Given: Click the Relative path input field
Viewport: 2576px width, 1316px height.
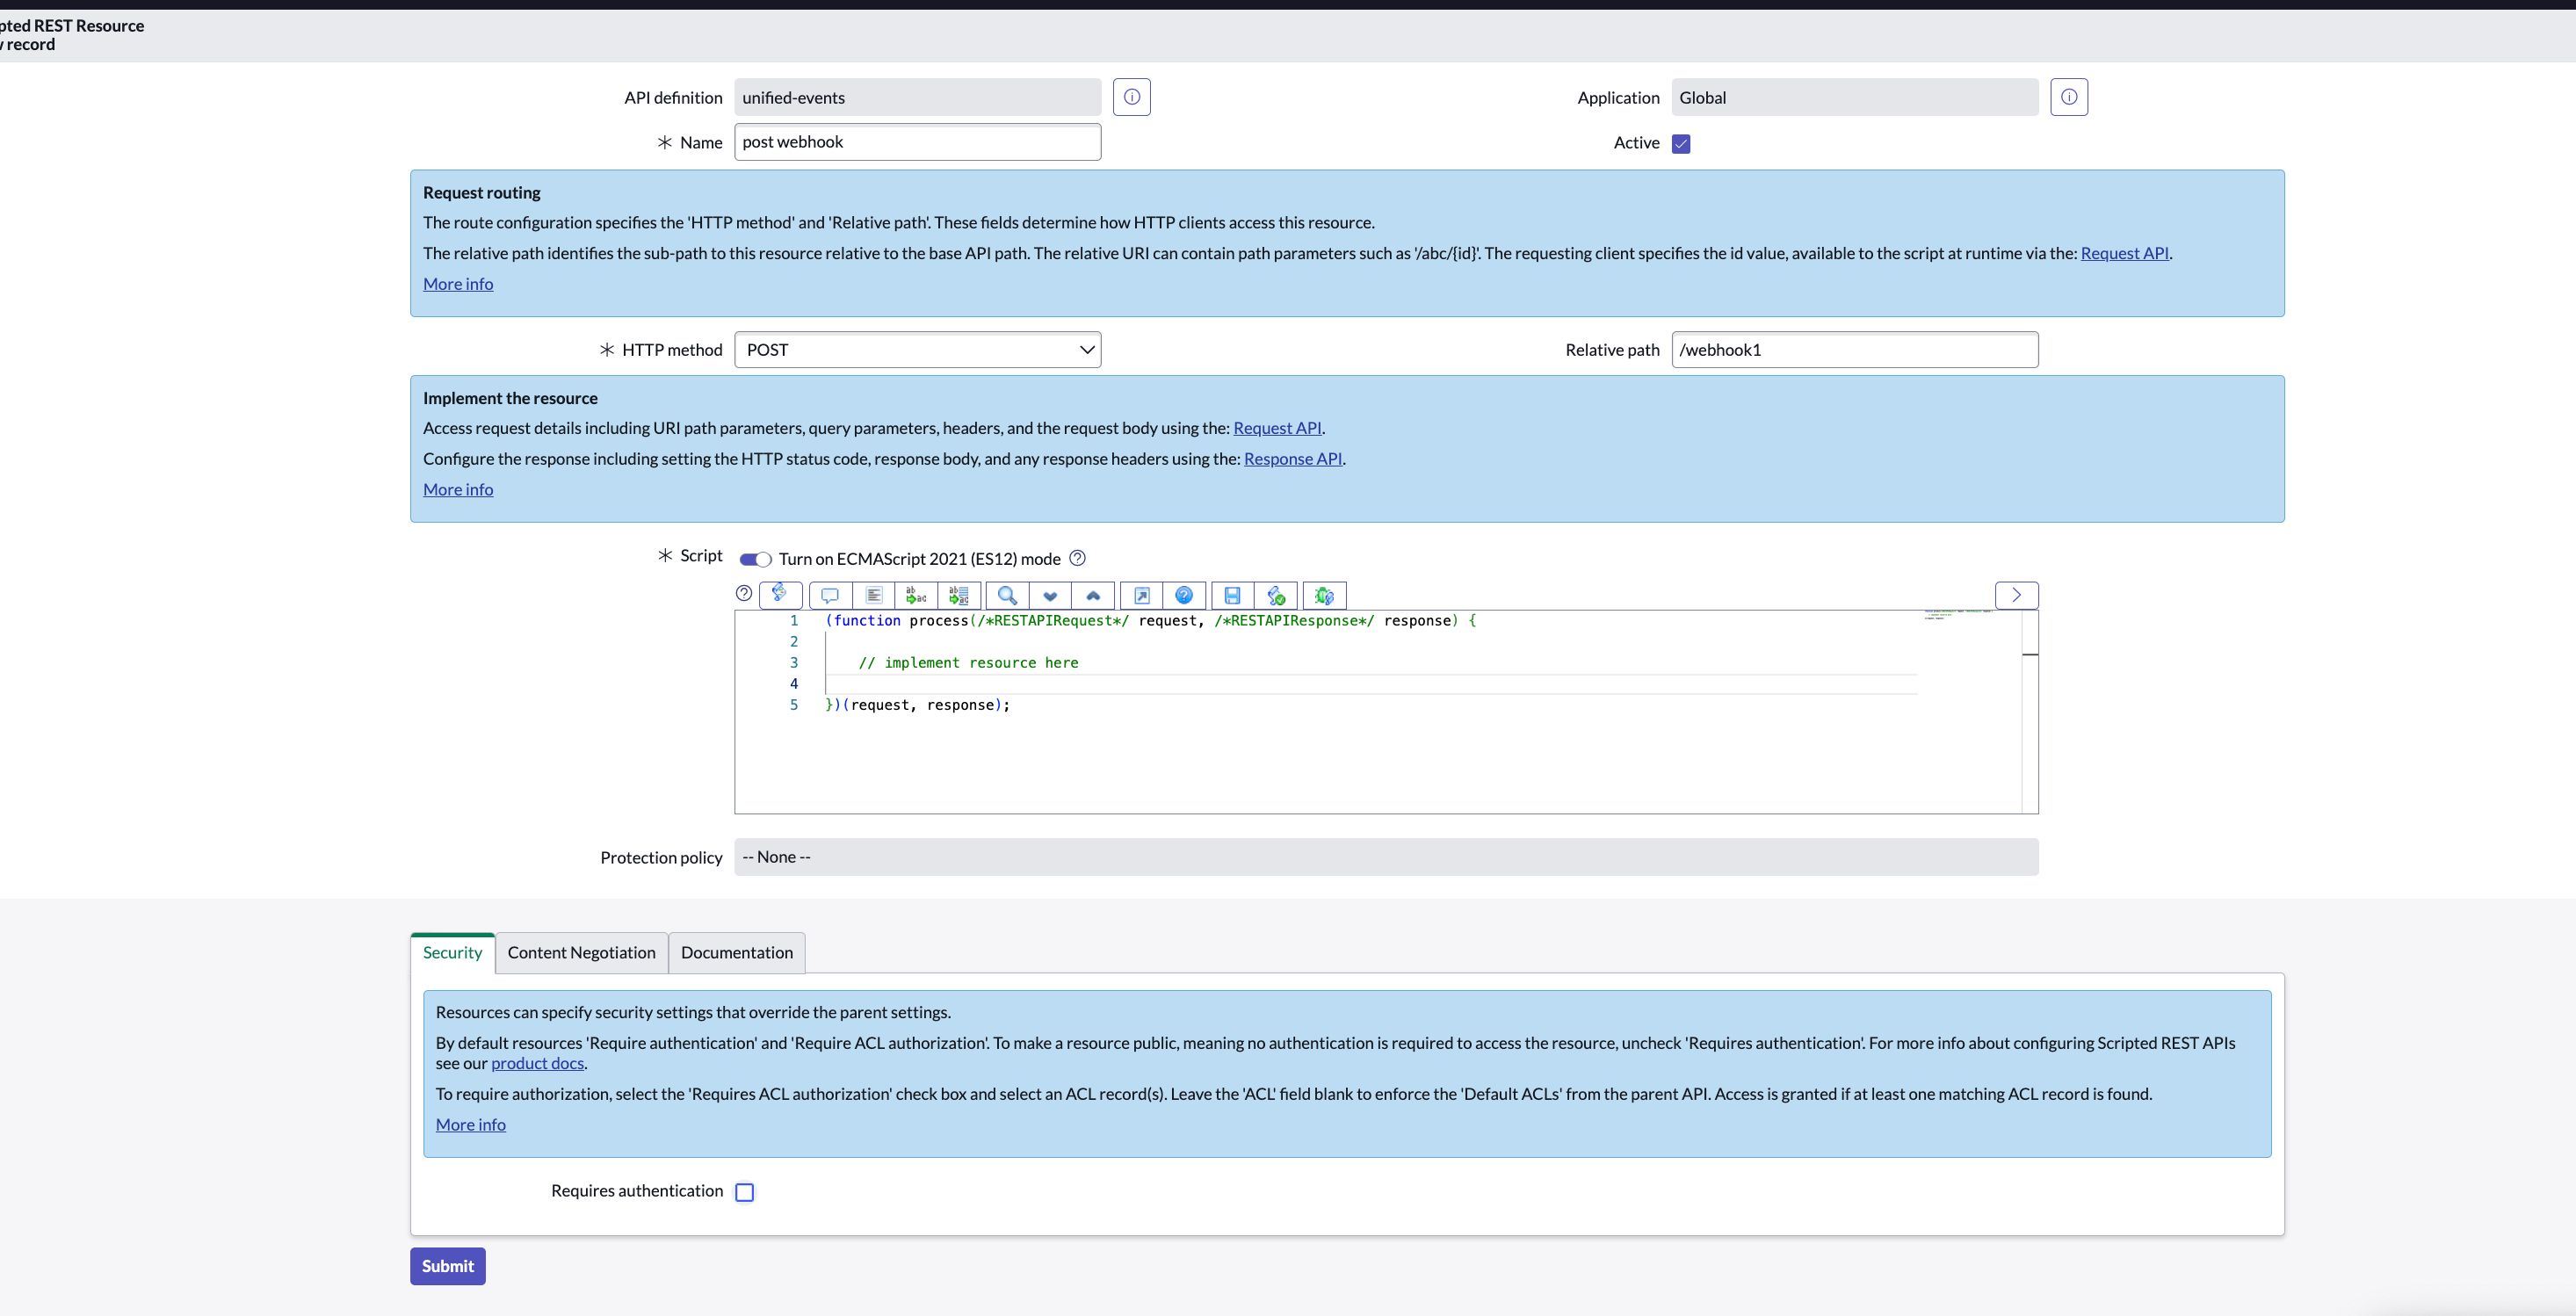Looking at the screenshot, I should coord(1854,350).
